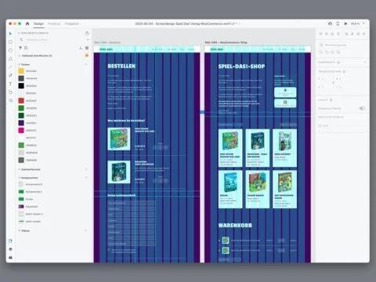Select the red color swatch

(21, 100)
